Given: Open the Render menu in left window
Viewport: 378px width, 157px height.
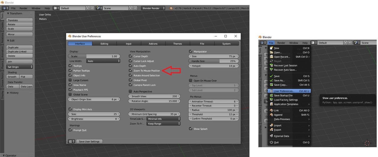Looking at the screenshot, I should [x=23, y=8].
